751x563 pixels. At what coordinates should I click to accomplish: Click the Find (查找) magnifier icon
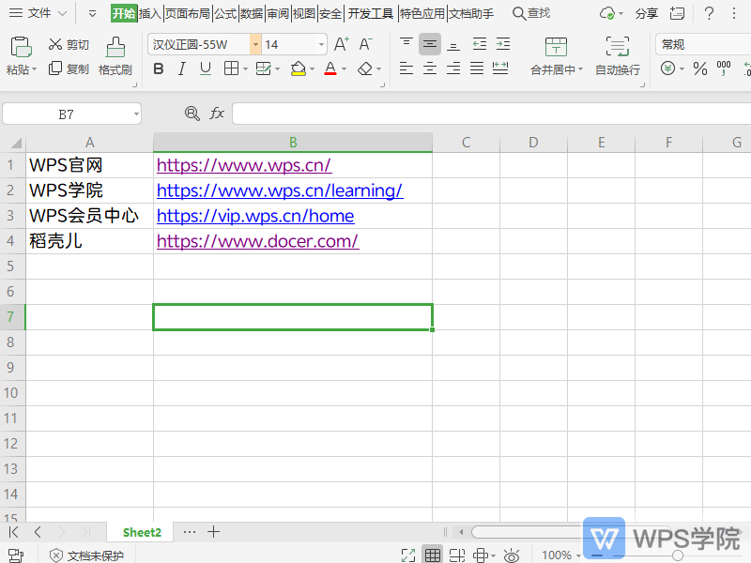518,13
